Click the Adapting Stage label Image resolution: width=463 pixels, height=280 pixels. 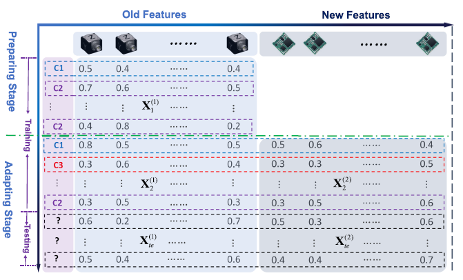coord(10,196)
